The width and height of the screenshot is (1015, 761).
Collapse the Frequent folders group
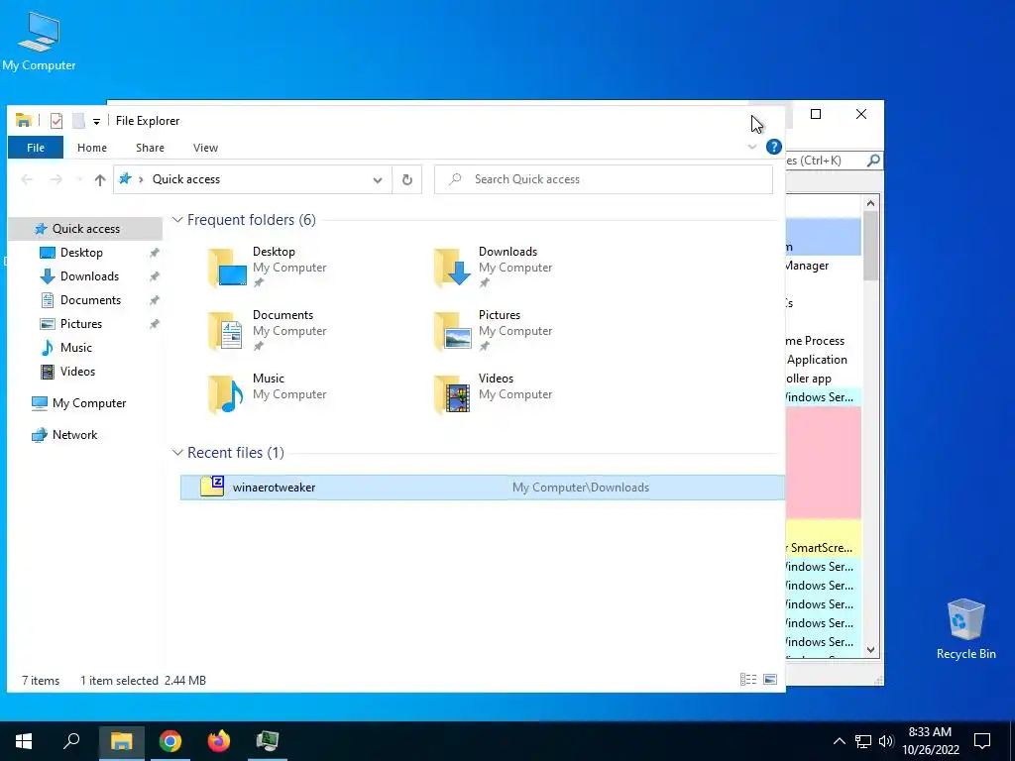click(177, 220)
